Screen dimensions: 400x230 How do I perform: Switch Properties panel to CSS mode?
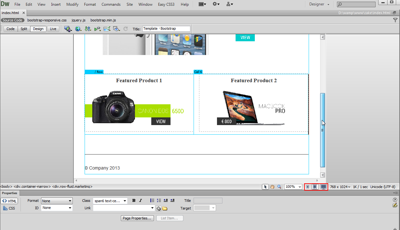pyautogui.click(x=9, y=208)
